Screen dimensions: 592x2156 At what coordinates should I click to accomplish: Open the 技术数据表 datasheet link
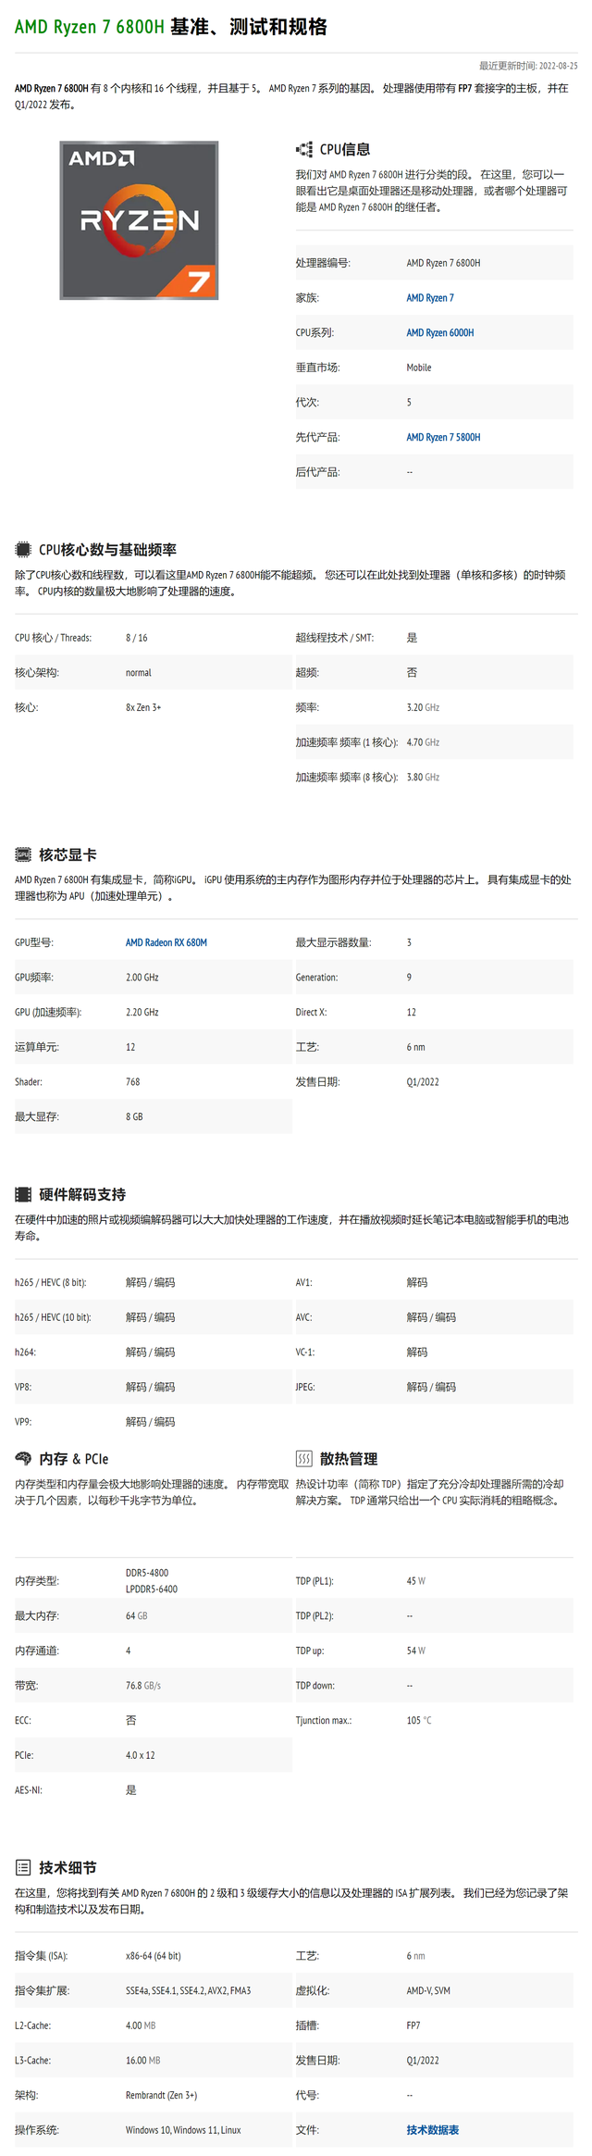click(433, 2130)
